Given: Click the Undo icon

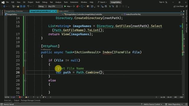Looking at the screenshot, I should point(28,6).
